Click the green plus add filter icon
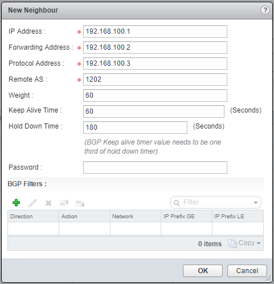The image size is (274, 284). [16, 203]
